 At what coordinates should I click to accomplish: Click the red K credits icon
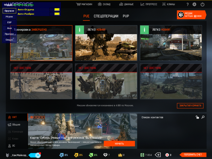(167, 155)
